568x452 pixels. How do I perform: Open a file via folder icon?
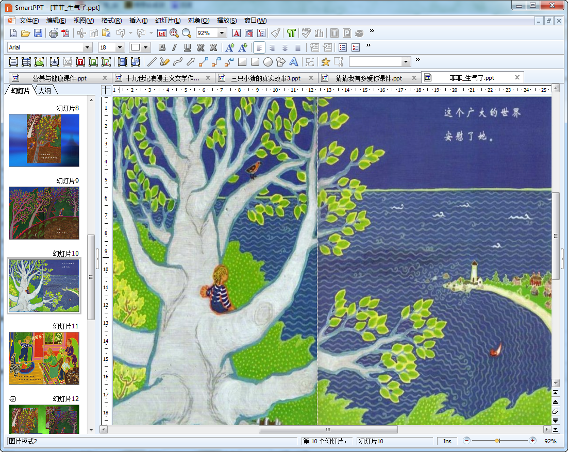[x=25, y=34]
